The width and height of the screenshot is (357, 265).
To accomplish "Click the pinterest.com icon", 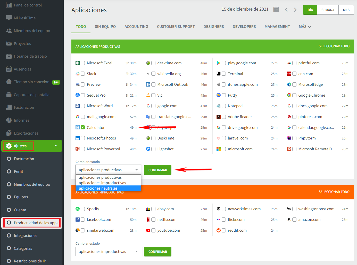I will click(289, 117).
